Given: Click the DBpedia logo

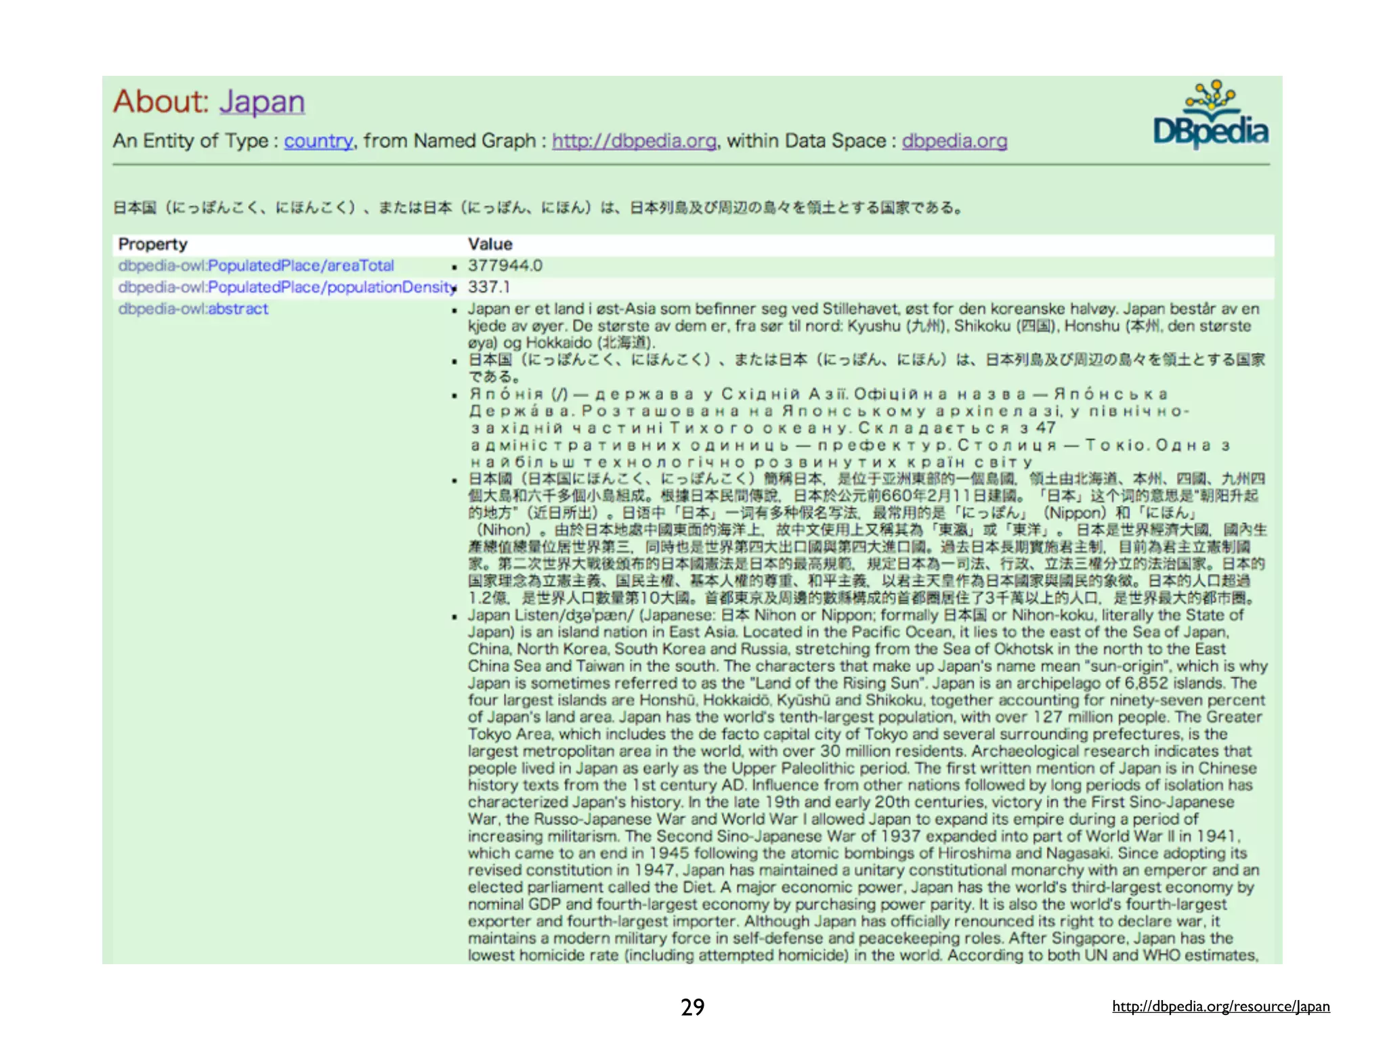Looking at the screenshot, I should (x=1211, y=115).
